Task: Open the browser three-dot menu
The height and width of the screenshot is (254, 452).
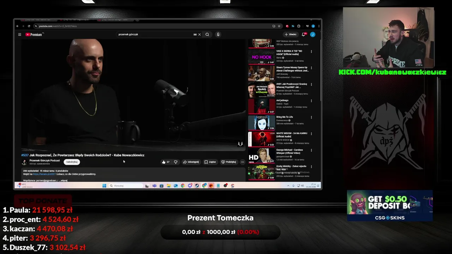Action: [319, 26]
